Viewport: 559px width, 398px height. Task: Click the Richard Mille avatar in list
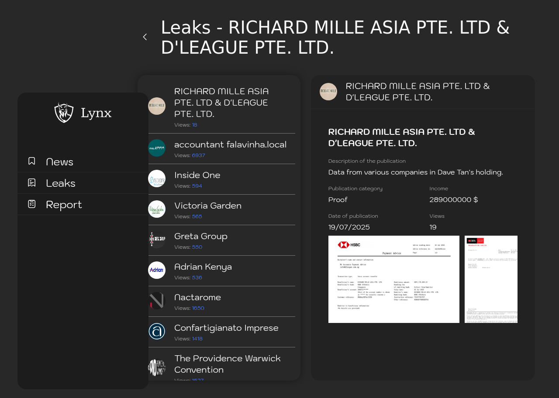coord(157,106)
